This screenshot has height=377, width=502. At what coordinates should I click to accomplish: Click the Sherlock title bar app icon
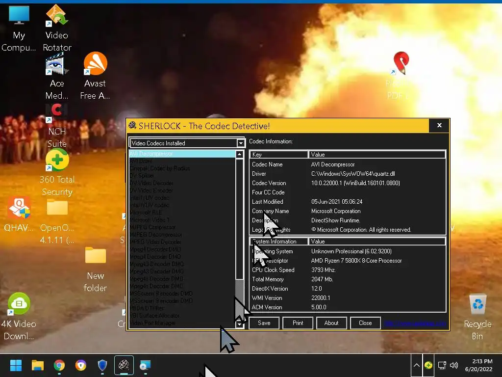tap(132, 126)
